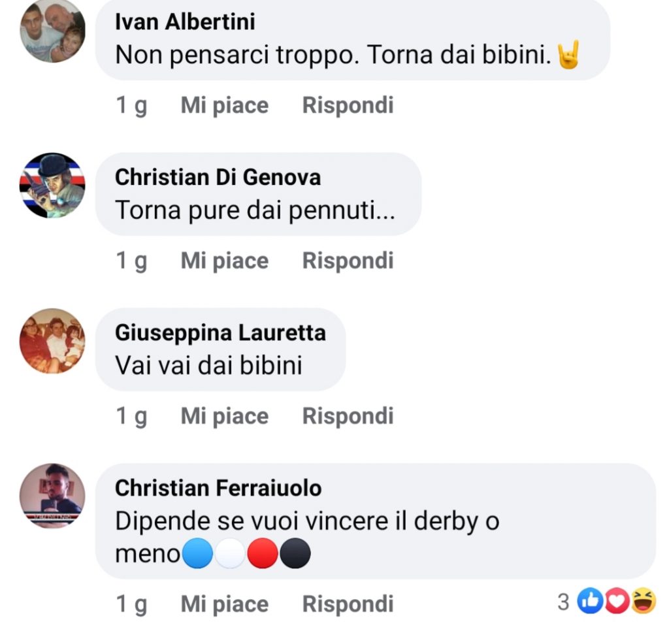The width and height of the screenshot is (669, 631).
Task: Like Ivan Albertini's comment
Action: pyautogui.click(x=224, y=105)
